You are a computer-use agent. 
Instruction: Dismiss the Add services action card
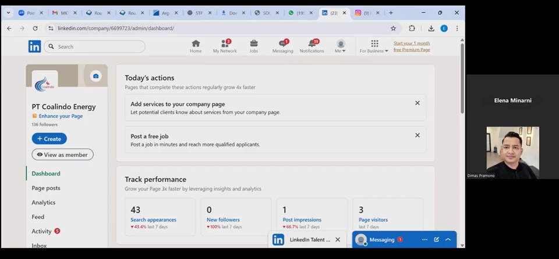click(x=418, y=103)
